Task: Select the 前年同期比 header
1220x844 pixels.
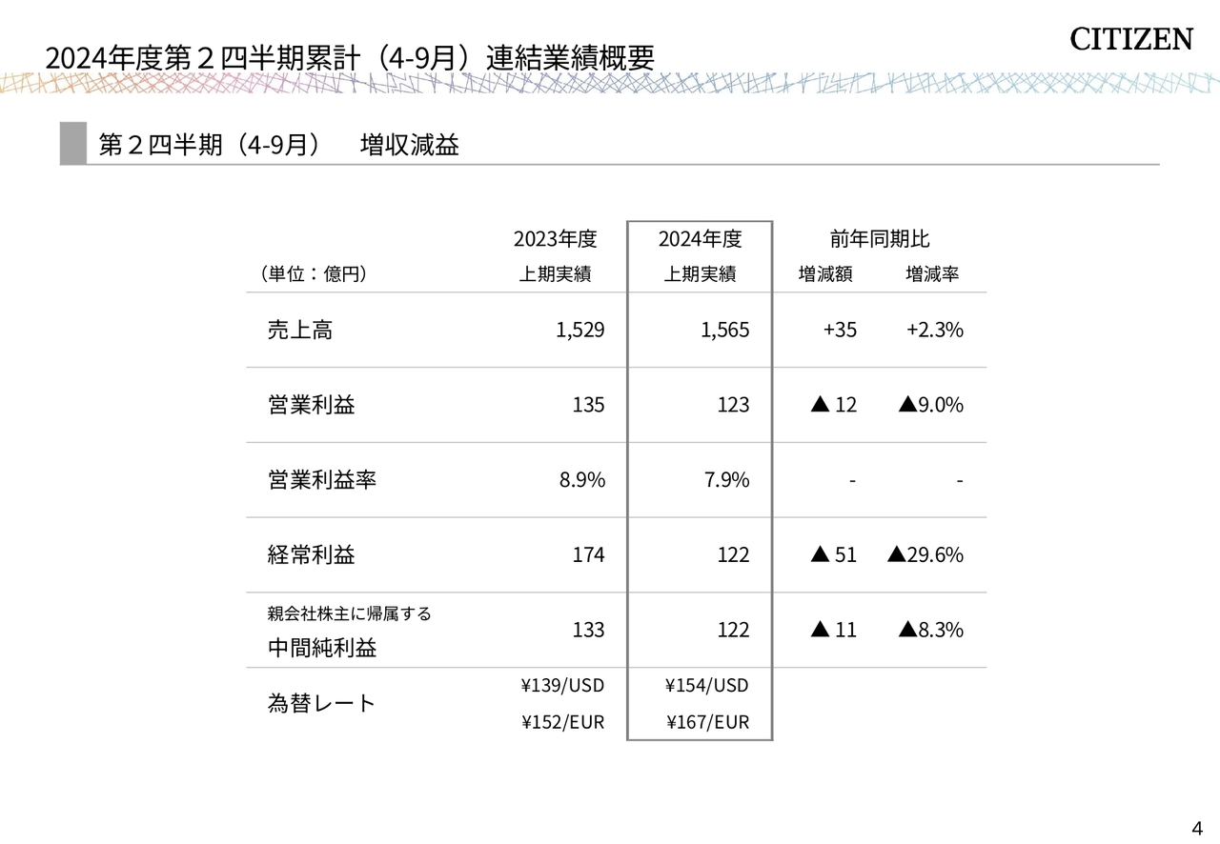Action: point(879,239)
